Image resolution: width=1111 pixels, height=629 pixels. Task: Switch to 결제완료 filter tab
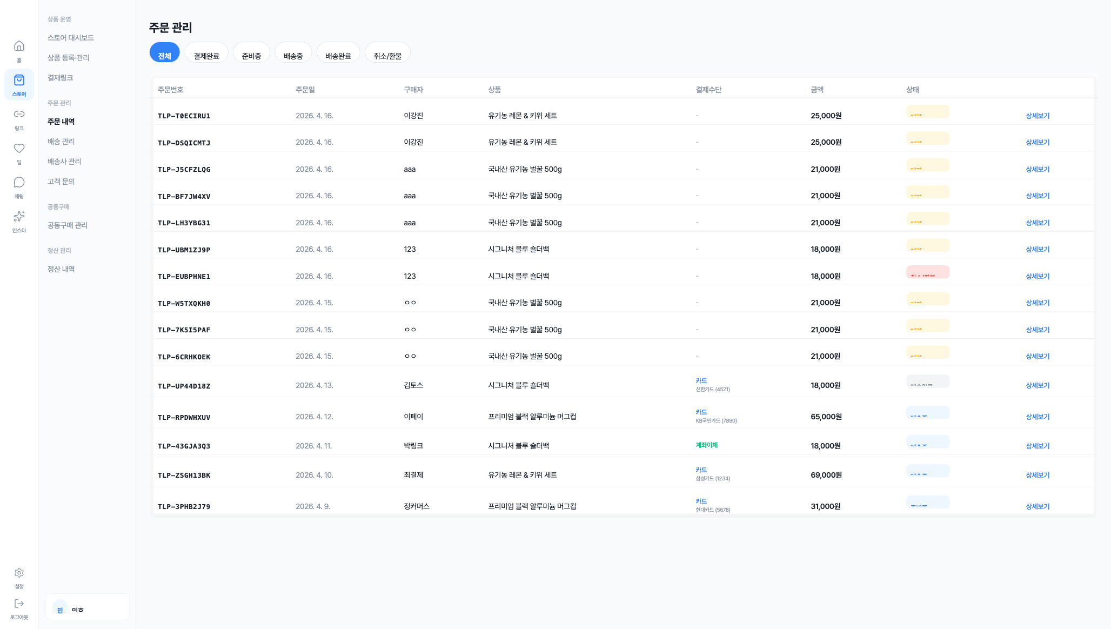[206, 53]
